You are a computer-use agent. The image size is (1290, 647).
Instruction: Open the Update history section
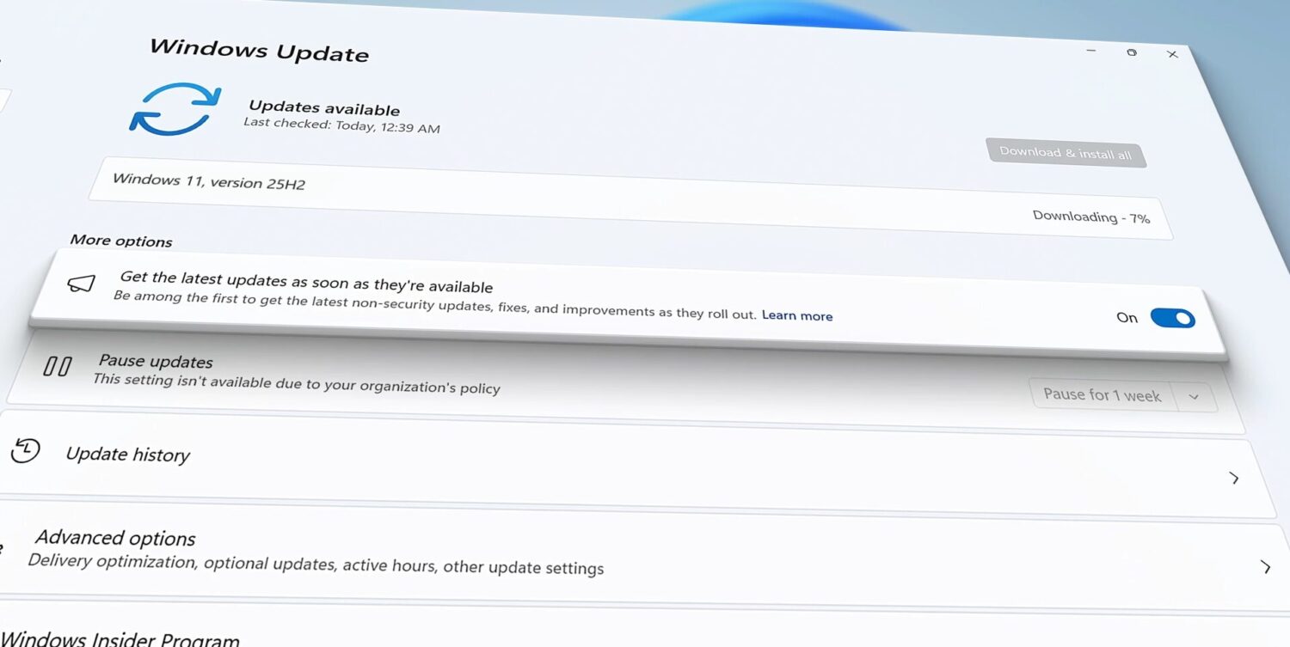click(x=128, y=455)
